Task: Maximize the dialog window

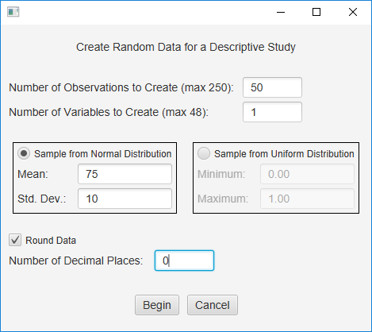Action: click(316, 12)
